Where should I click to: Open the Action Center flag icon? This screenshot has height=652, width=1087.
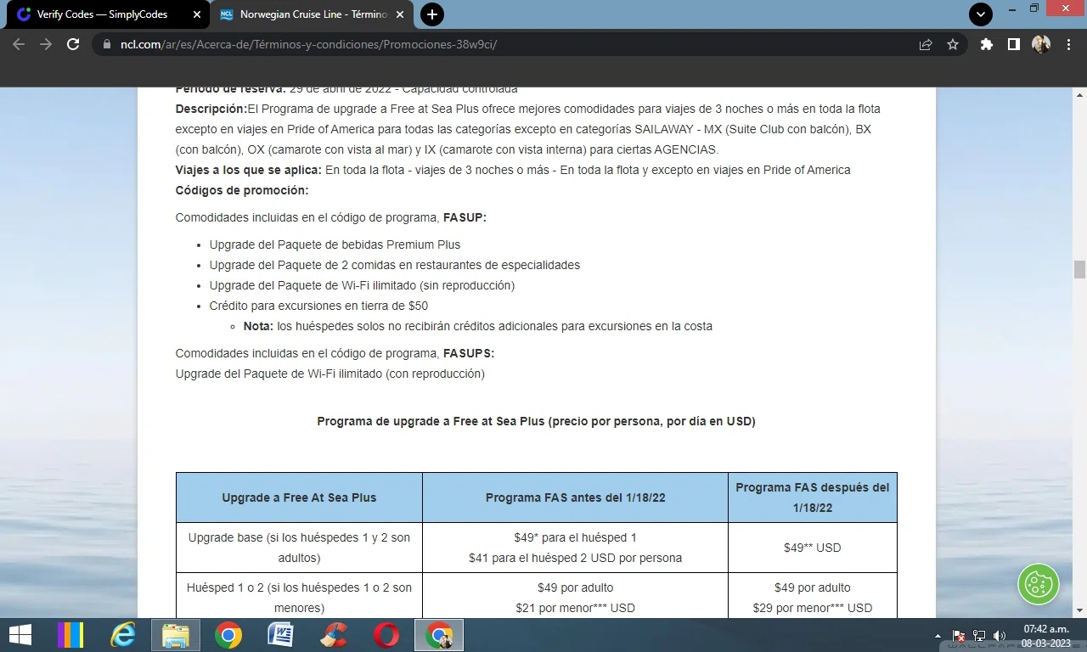[x=959, y=635]
